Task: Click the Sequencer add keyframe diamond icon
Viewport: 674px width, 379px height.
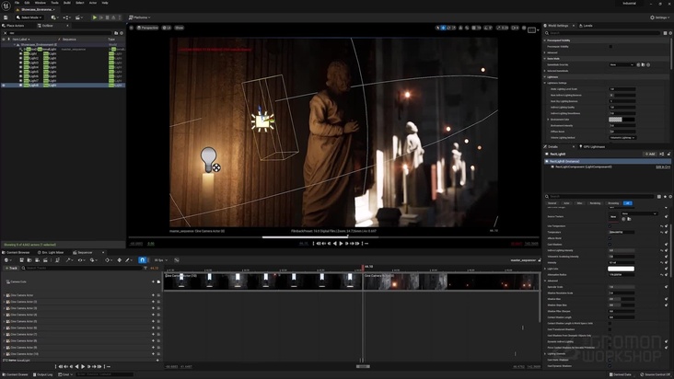Action: coord(120,260)
